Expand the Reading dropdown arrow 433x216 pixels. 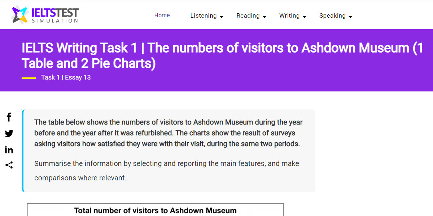[x=265, y=16]
